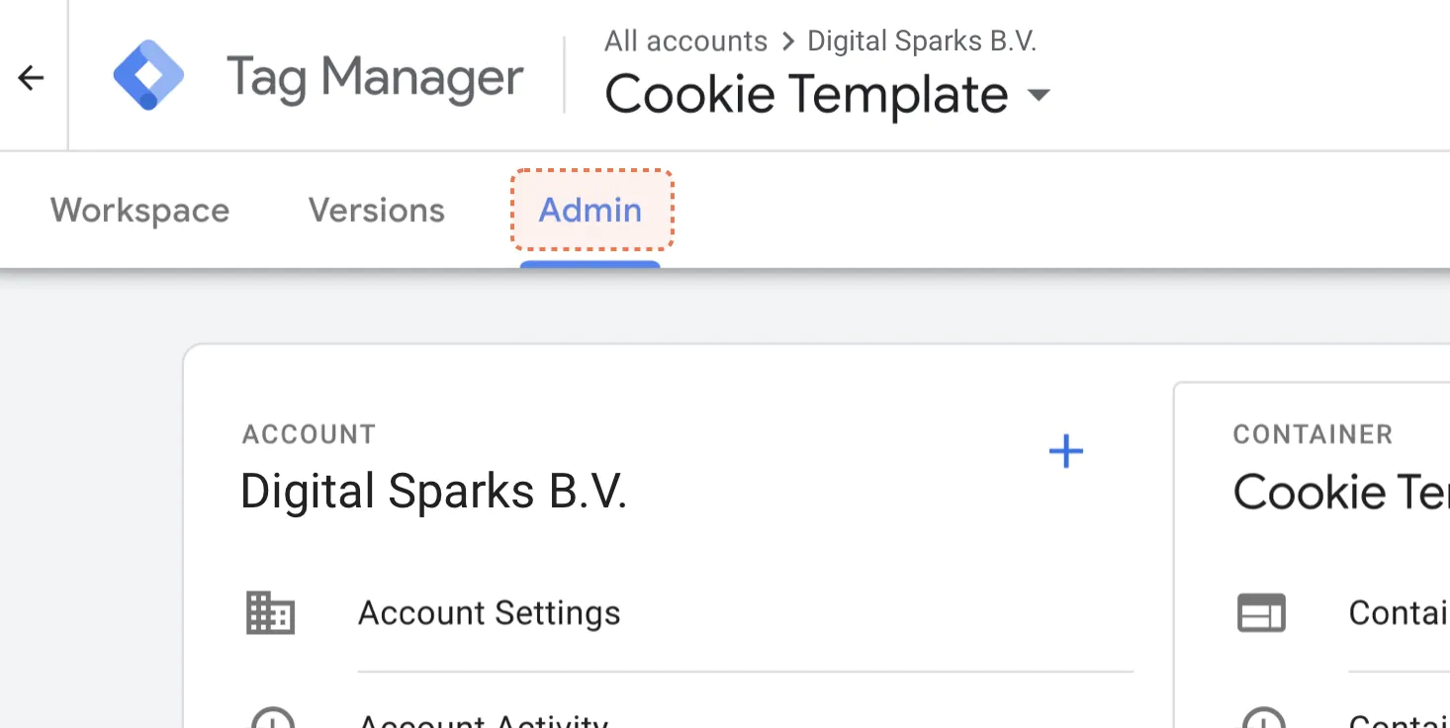Open Account Settings
This screenshot has height=728, width=1450.
point(489,613)
